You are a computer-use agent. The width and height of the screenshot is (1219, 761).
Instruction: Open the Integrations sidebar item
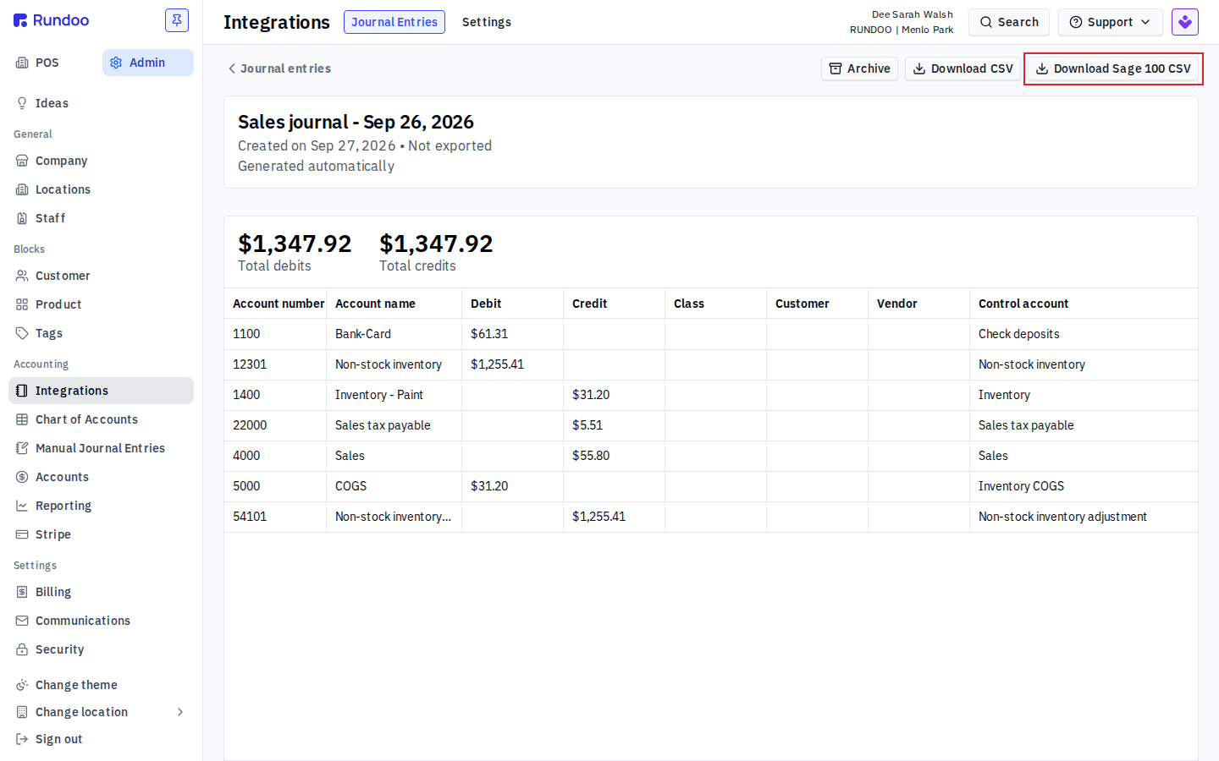pyautogui.click(x=101, y=391)
